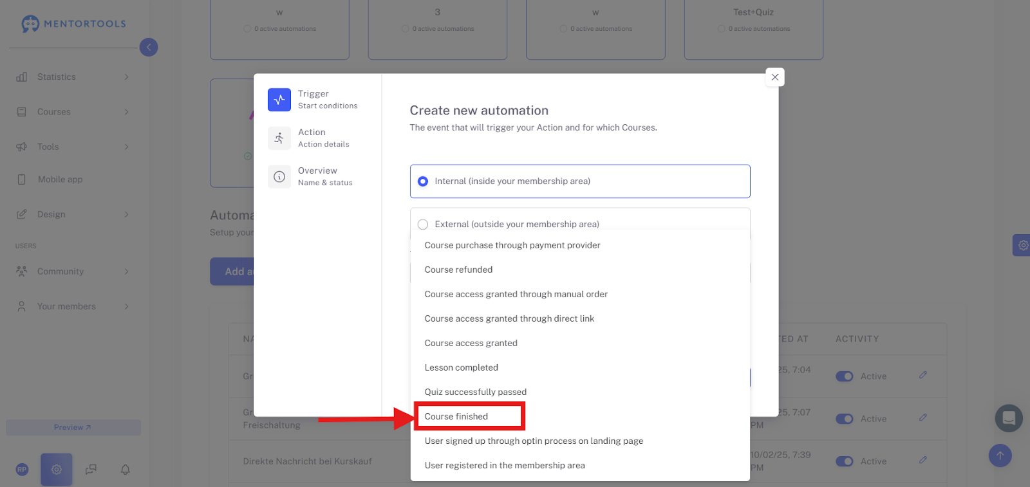Viewport: 1030px width, 487px height.
Task: Choose Course access granted through manual order
Action: [580, 294]
